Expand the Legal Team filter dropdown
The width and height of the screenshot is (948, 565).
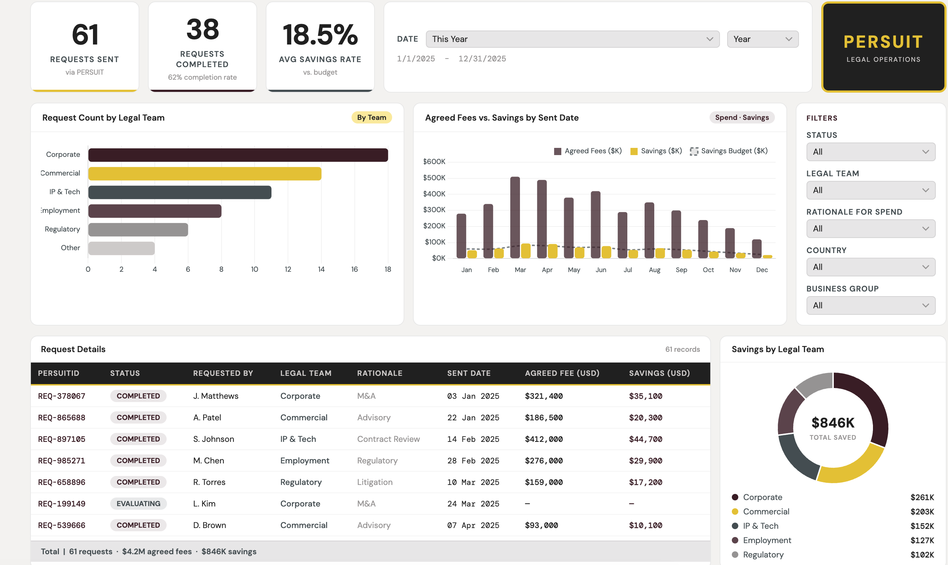[x=870, y=190]
